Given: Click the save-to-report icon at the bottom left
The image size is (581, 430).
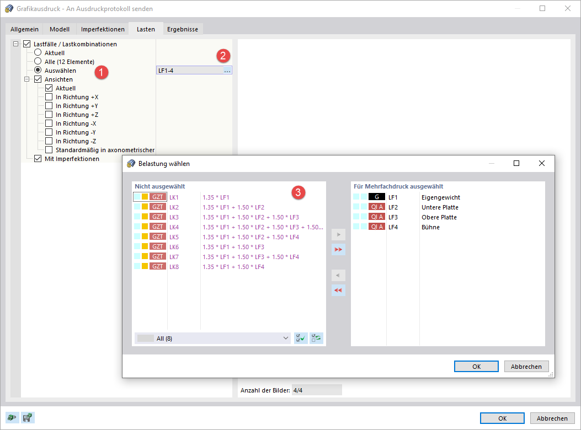Looking at the screenshot, I should (x=28, y=418).
